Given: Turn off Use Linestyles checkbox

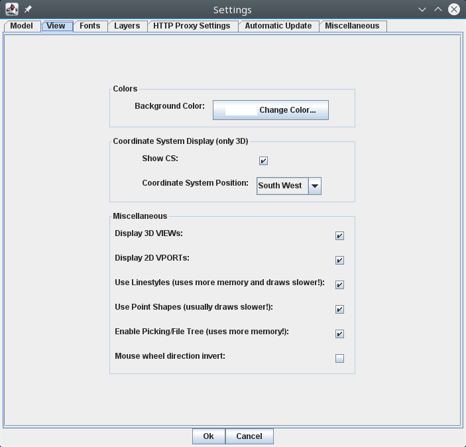Looking at the screenshot, I should (339, 285).
